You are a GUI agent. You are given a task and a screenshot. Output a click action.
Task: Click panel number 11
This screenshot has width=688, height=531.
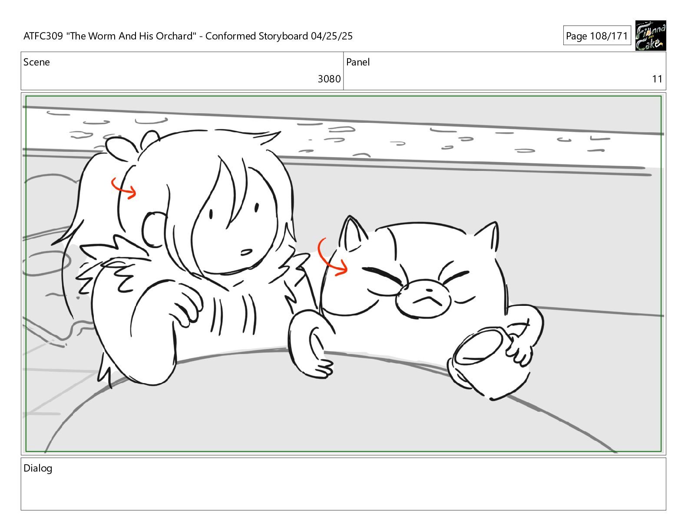pyautogui.click(x=657, y=79)
